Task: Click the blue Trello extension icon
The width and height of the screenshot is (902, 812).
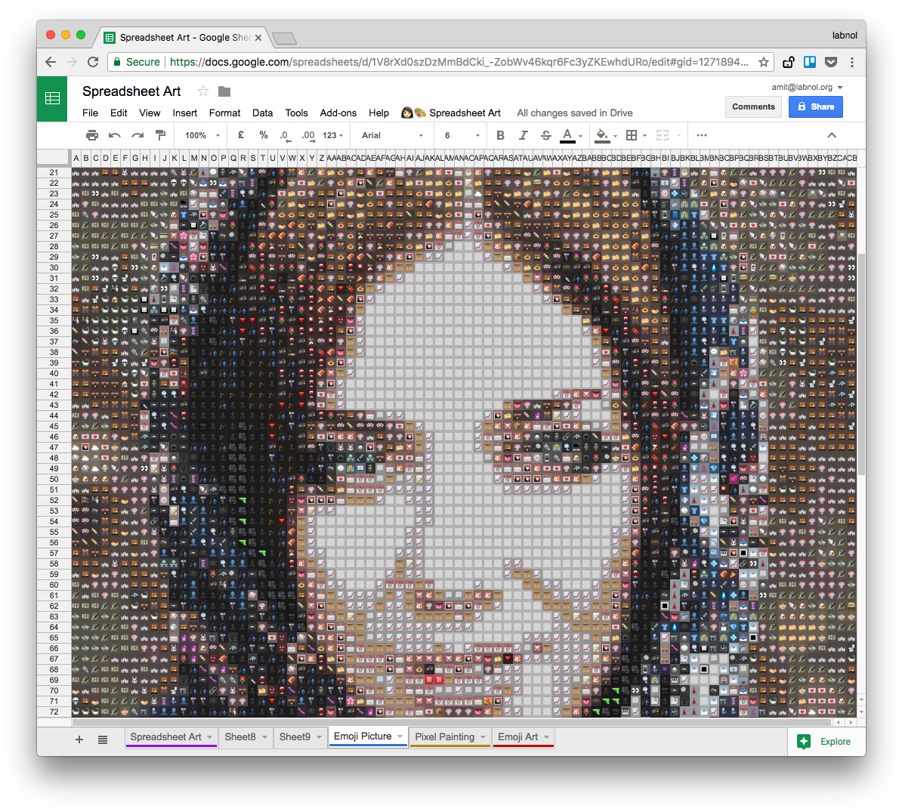Action: point(810,62)
